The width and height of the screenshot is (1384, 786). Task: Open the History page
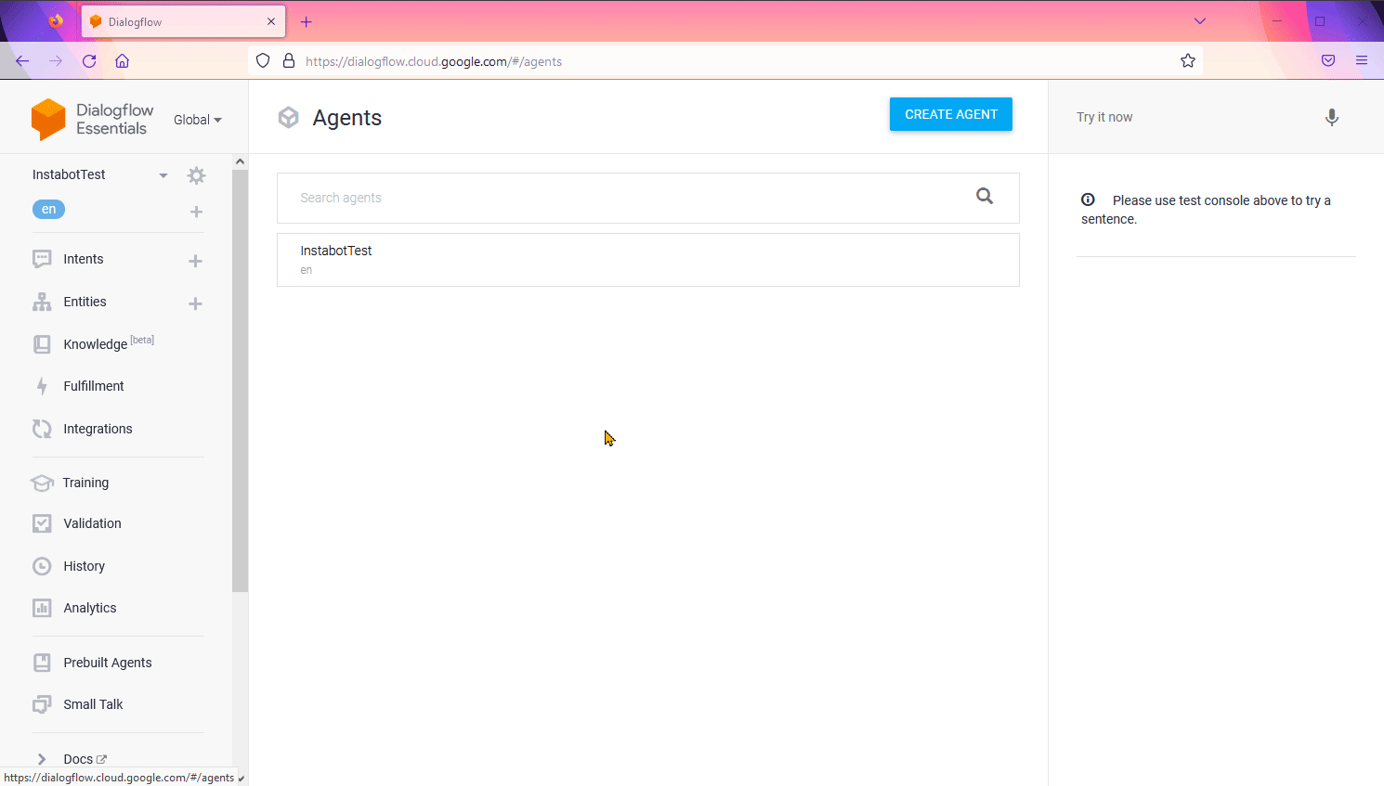pyautogui.click(x=84, y=566)
